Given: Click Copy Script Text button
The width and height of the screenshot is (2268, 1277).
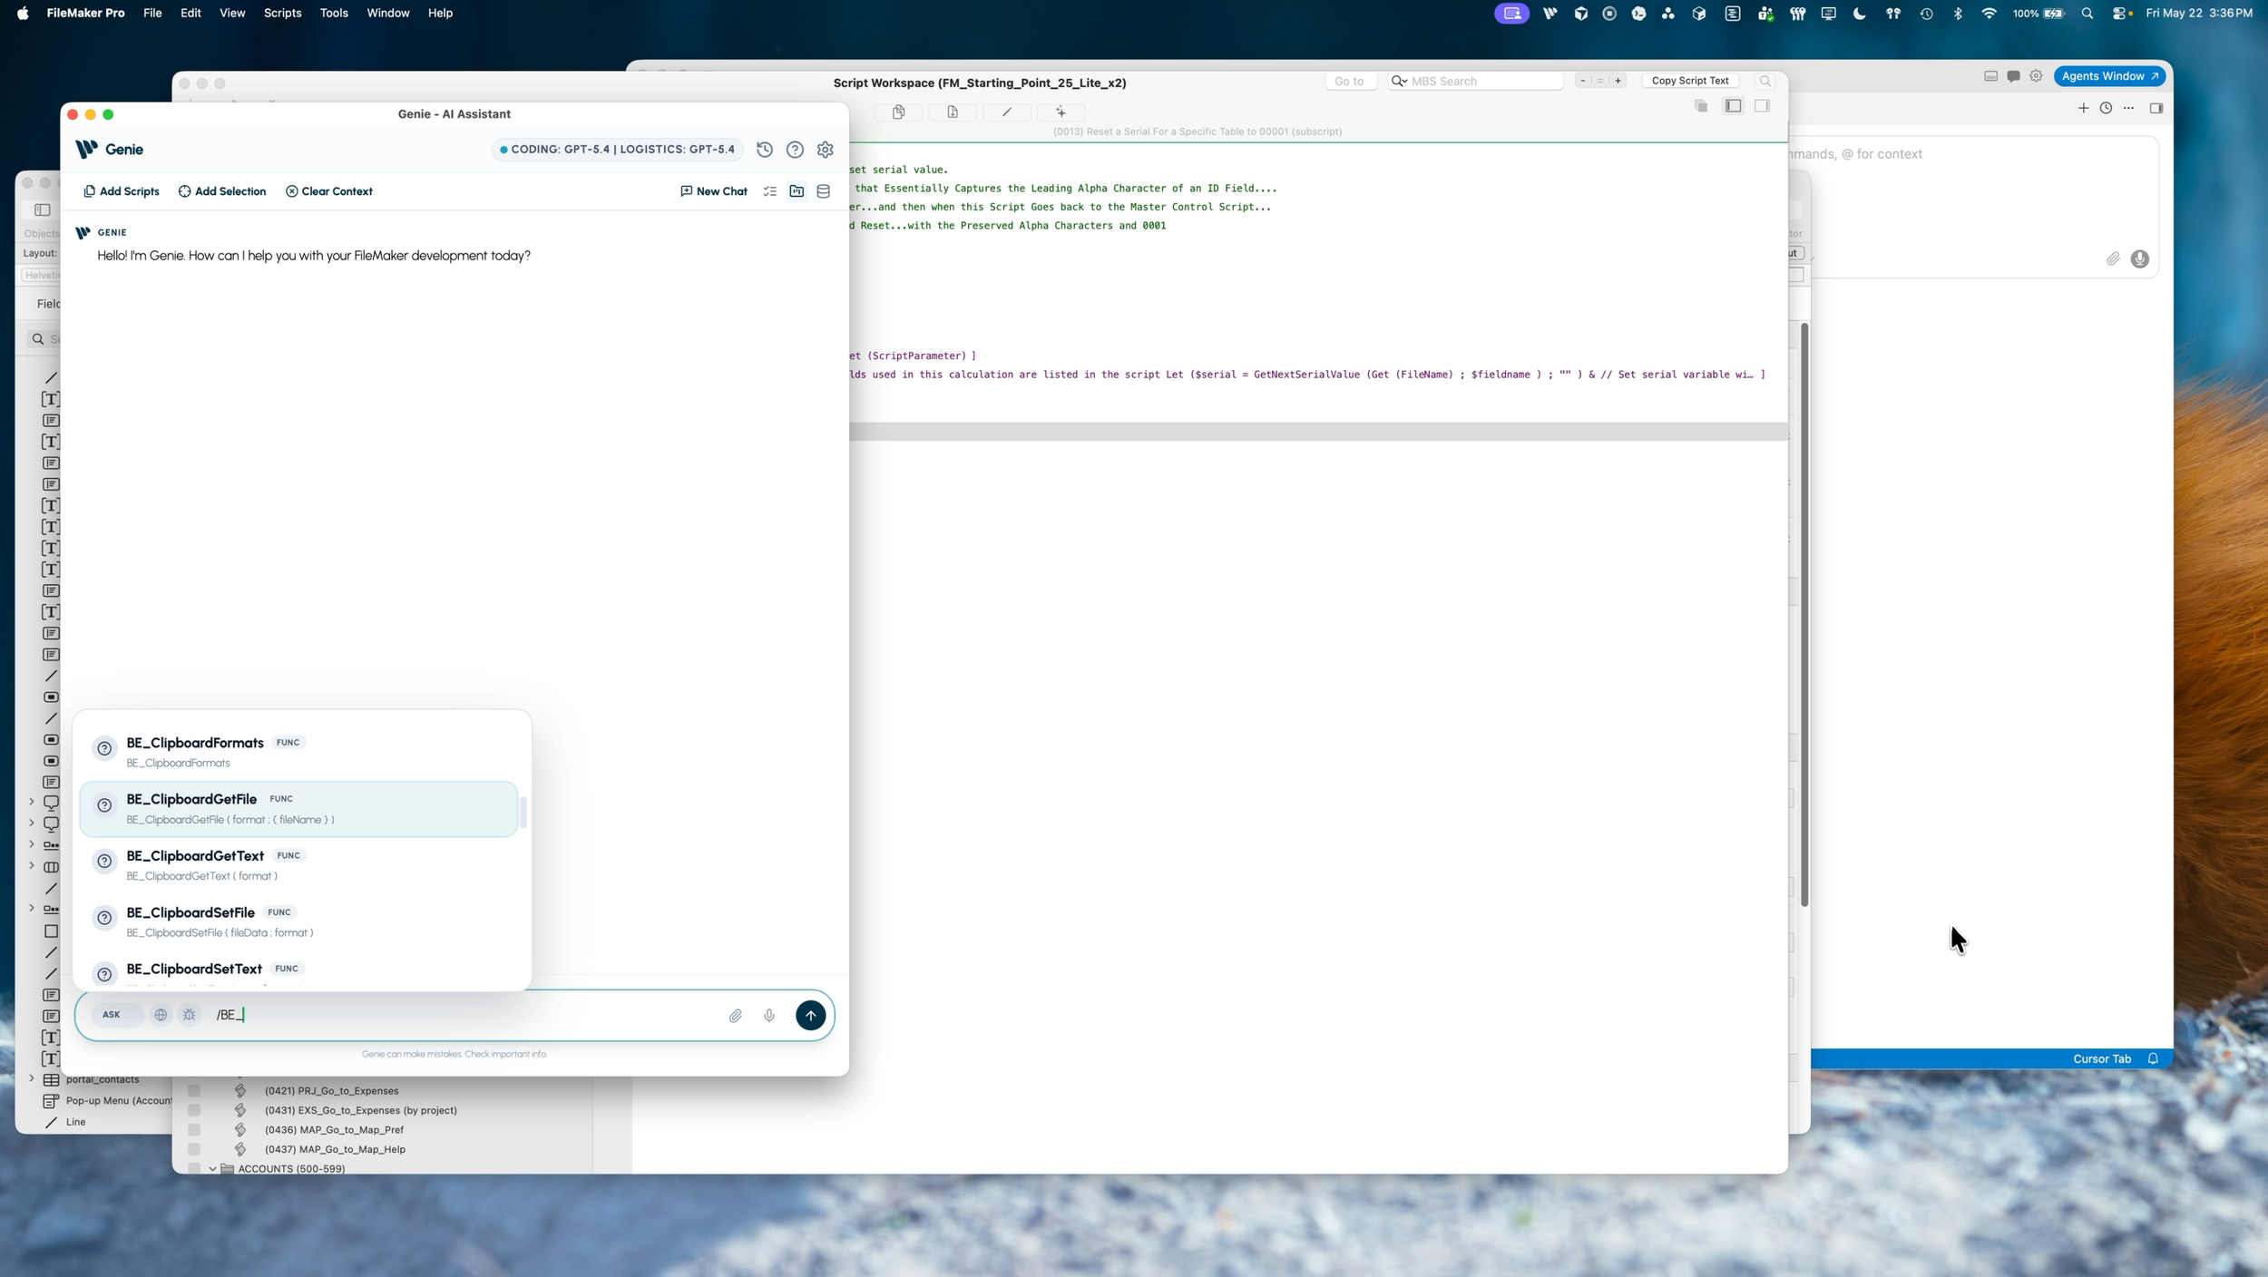Looking at the screenshot, I should [x=1690, y=81].
